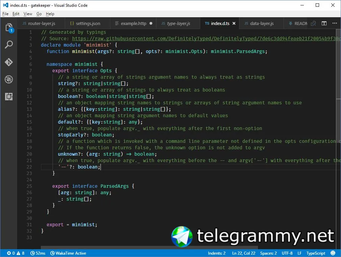Switch to the example.http tab

133,23
